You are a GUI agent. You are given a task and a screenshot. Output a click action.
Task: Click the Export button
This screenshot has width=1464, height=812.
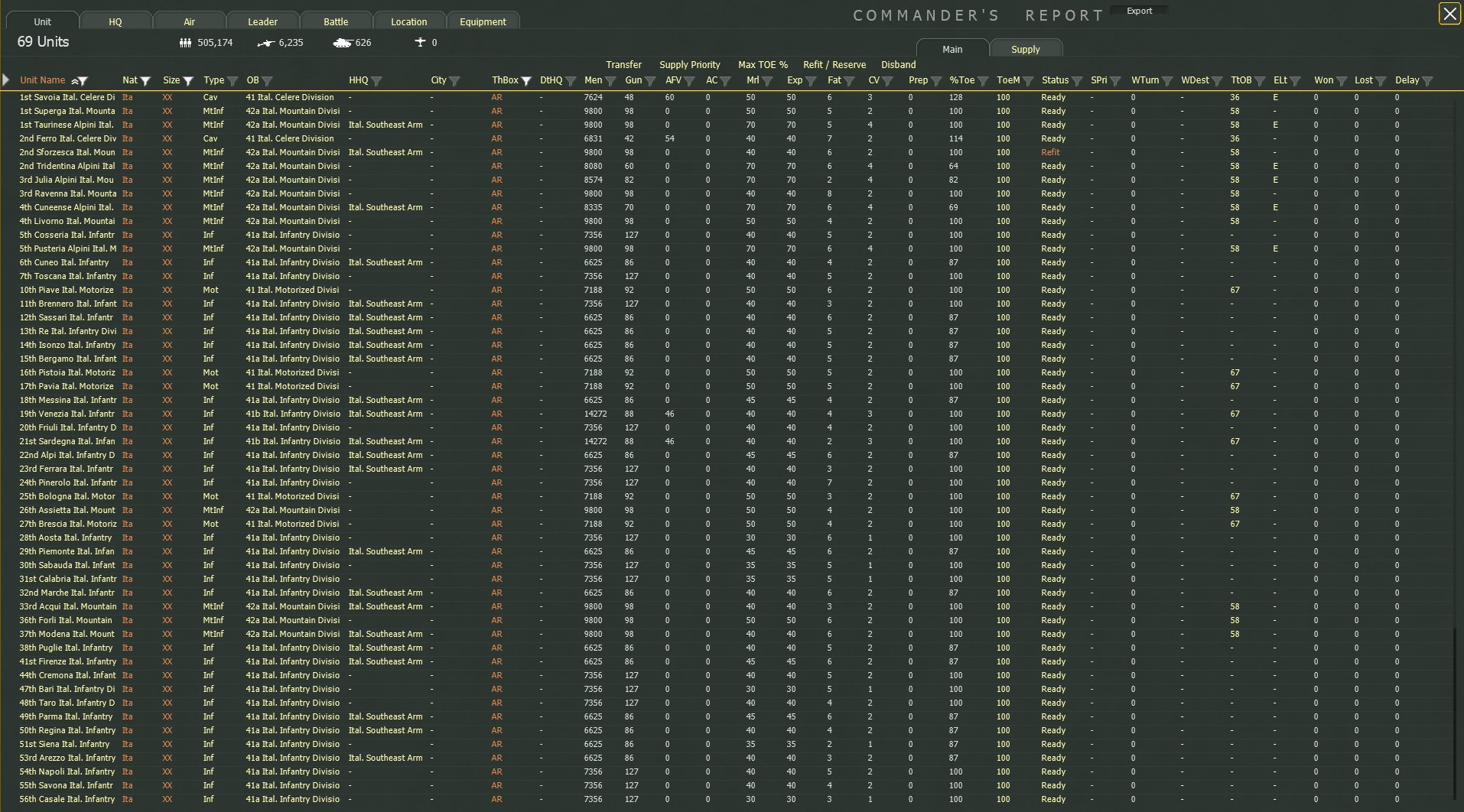tap(1139, 11)
